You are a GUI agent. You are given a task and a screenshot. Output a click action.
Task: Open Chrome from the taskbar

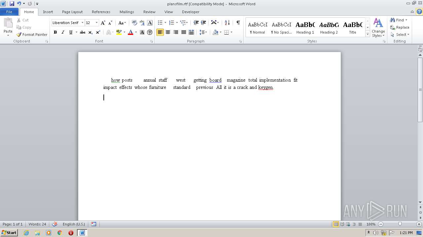coord(60,233)
